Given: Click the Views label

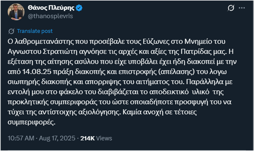Looking at the screenshot, I should pos(104,138).
